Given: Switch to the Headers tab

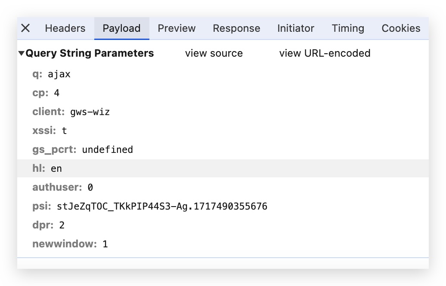Looking at the screenshot, I should (65, 28).
